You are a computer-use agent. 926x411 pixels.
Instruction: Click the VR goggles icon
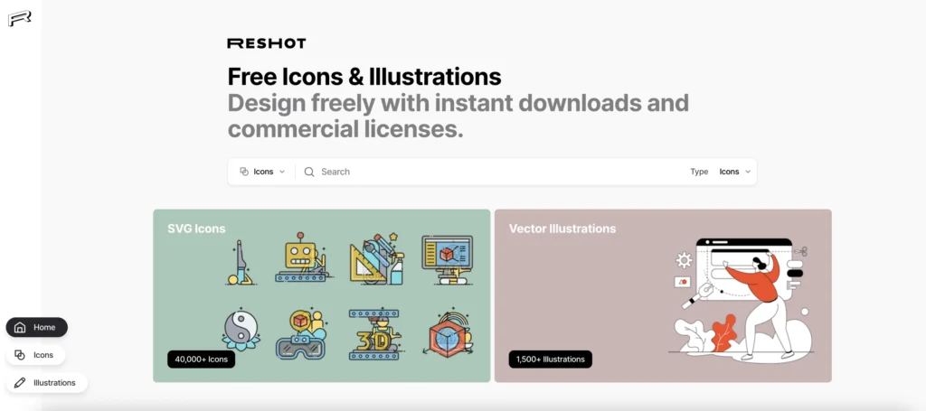(300, 332)
